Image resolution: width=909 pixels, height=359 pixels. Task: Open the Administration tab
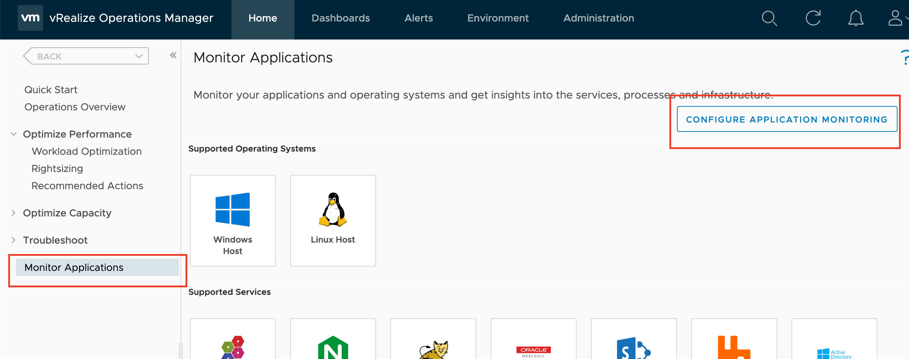[x=599, y=18]
